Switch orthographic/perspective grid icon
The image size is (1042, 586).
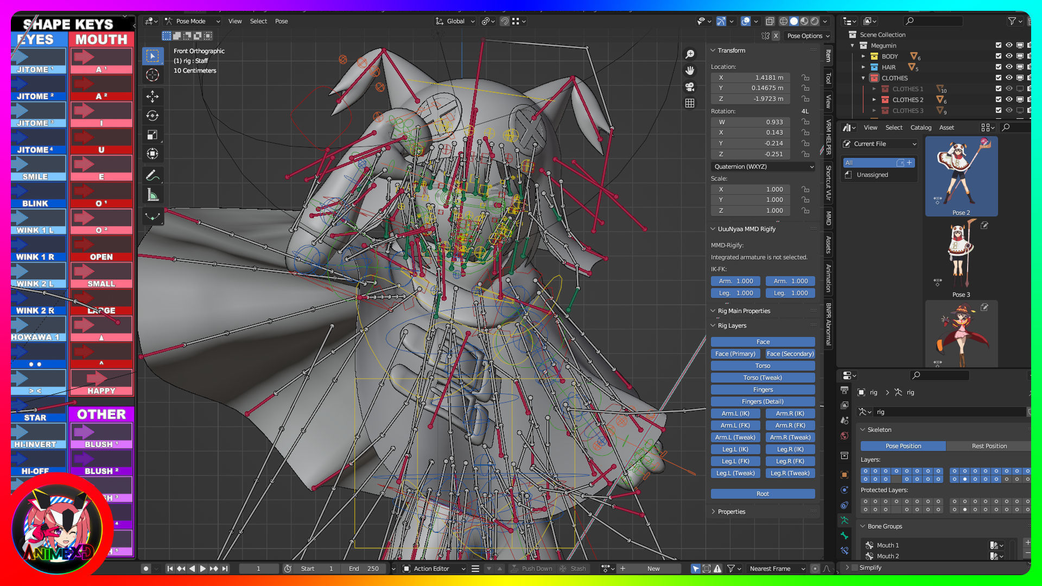[690, 103]
